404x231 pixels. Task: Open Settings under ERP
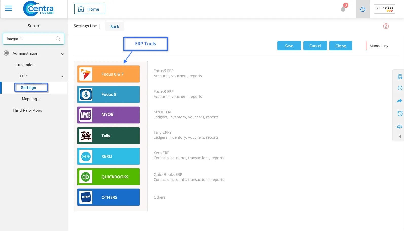28,88
